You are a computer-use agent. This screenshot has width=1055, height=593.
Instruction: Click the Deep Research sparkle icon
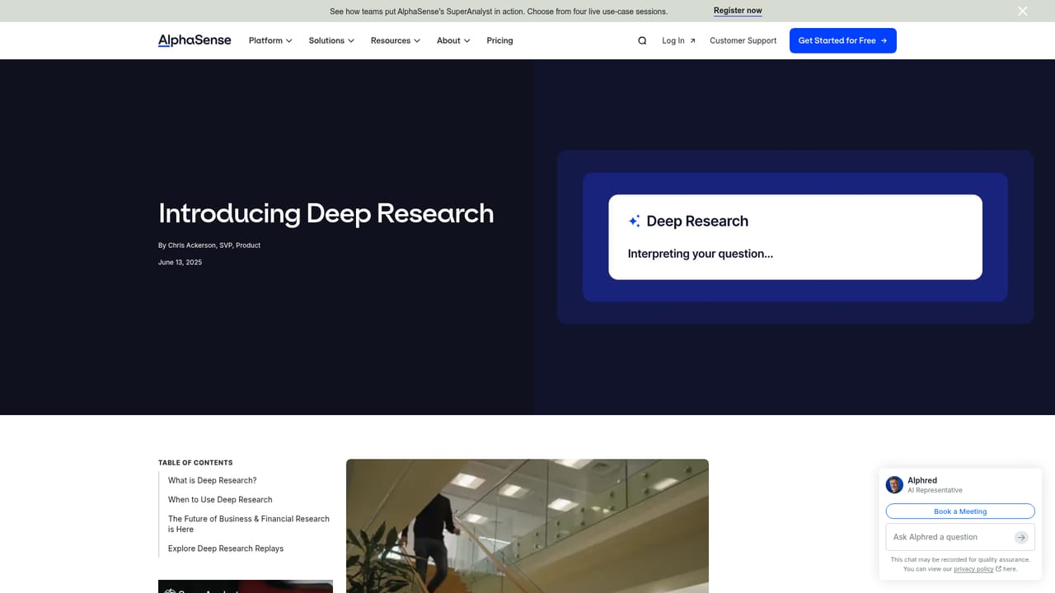coord(634,221)
